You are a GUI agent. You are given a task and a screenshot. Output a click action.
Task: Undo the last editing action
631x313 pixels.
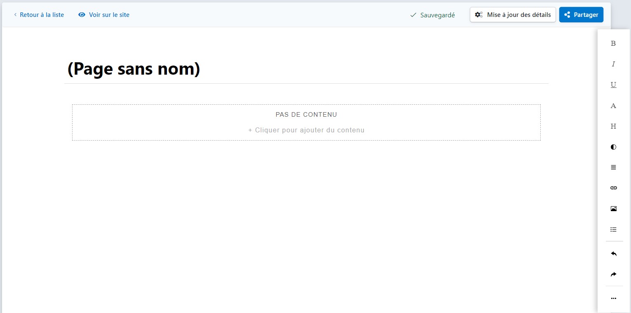pos(613,254)
